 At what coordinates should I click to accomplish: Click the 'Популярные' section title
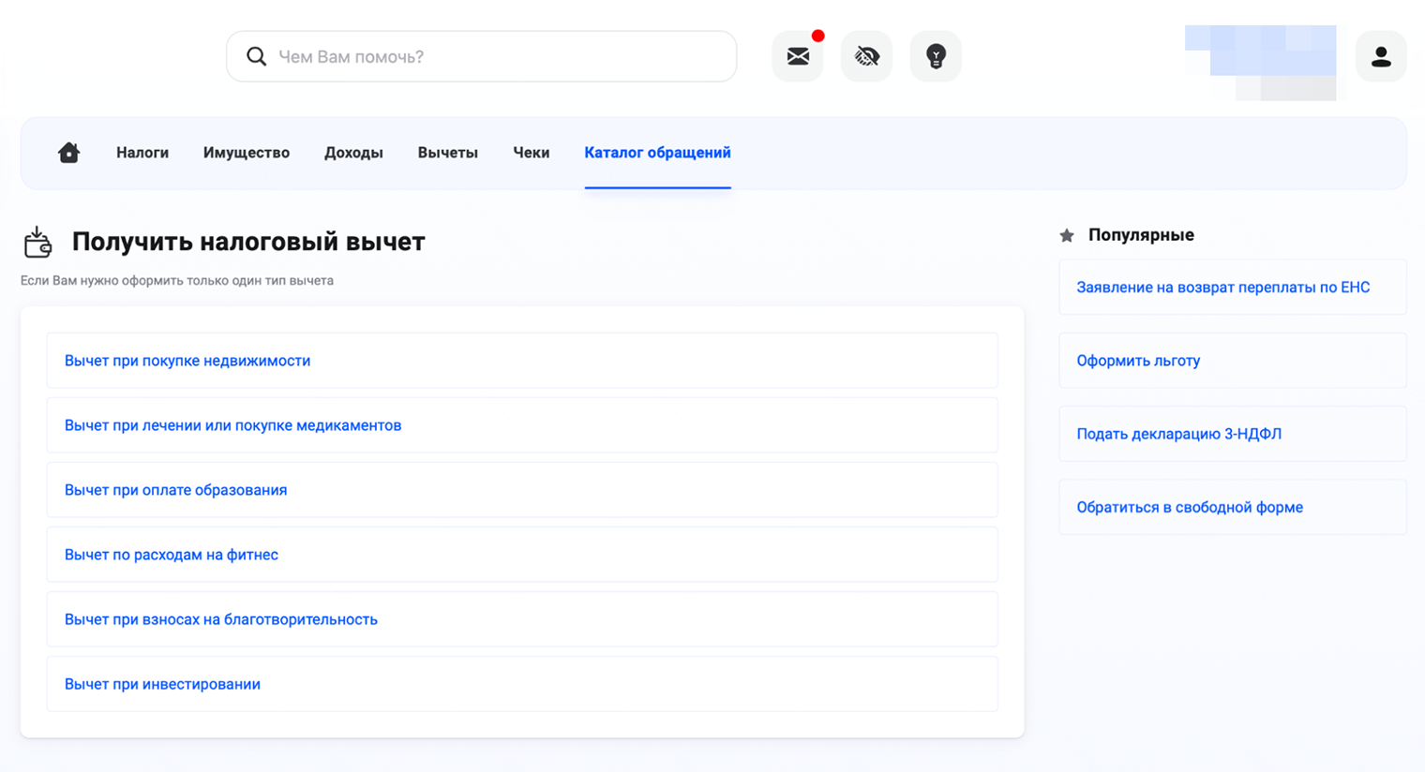[1141, 235]
